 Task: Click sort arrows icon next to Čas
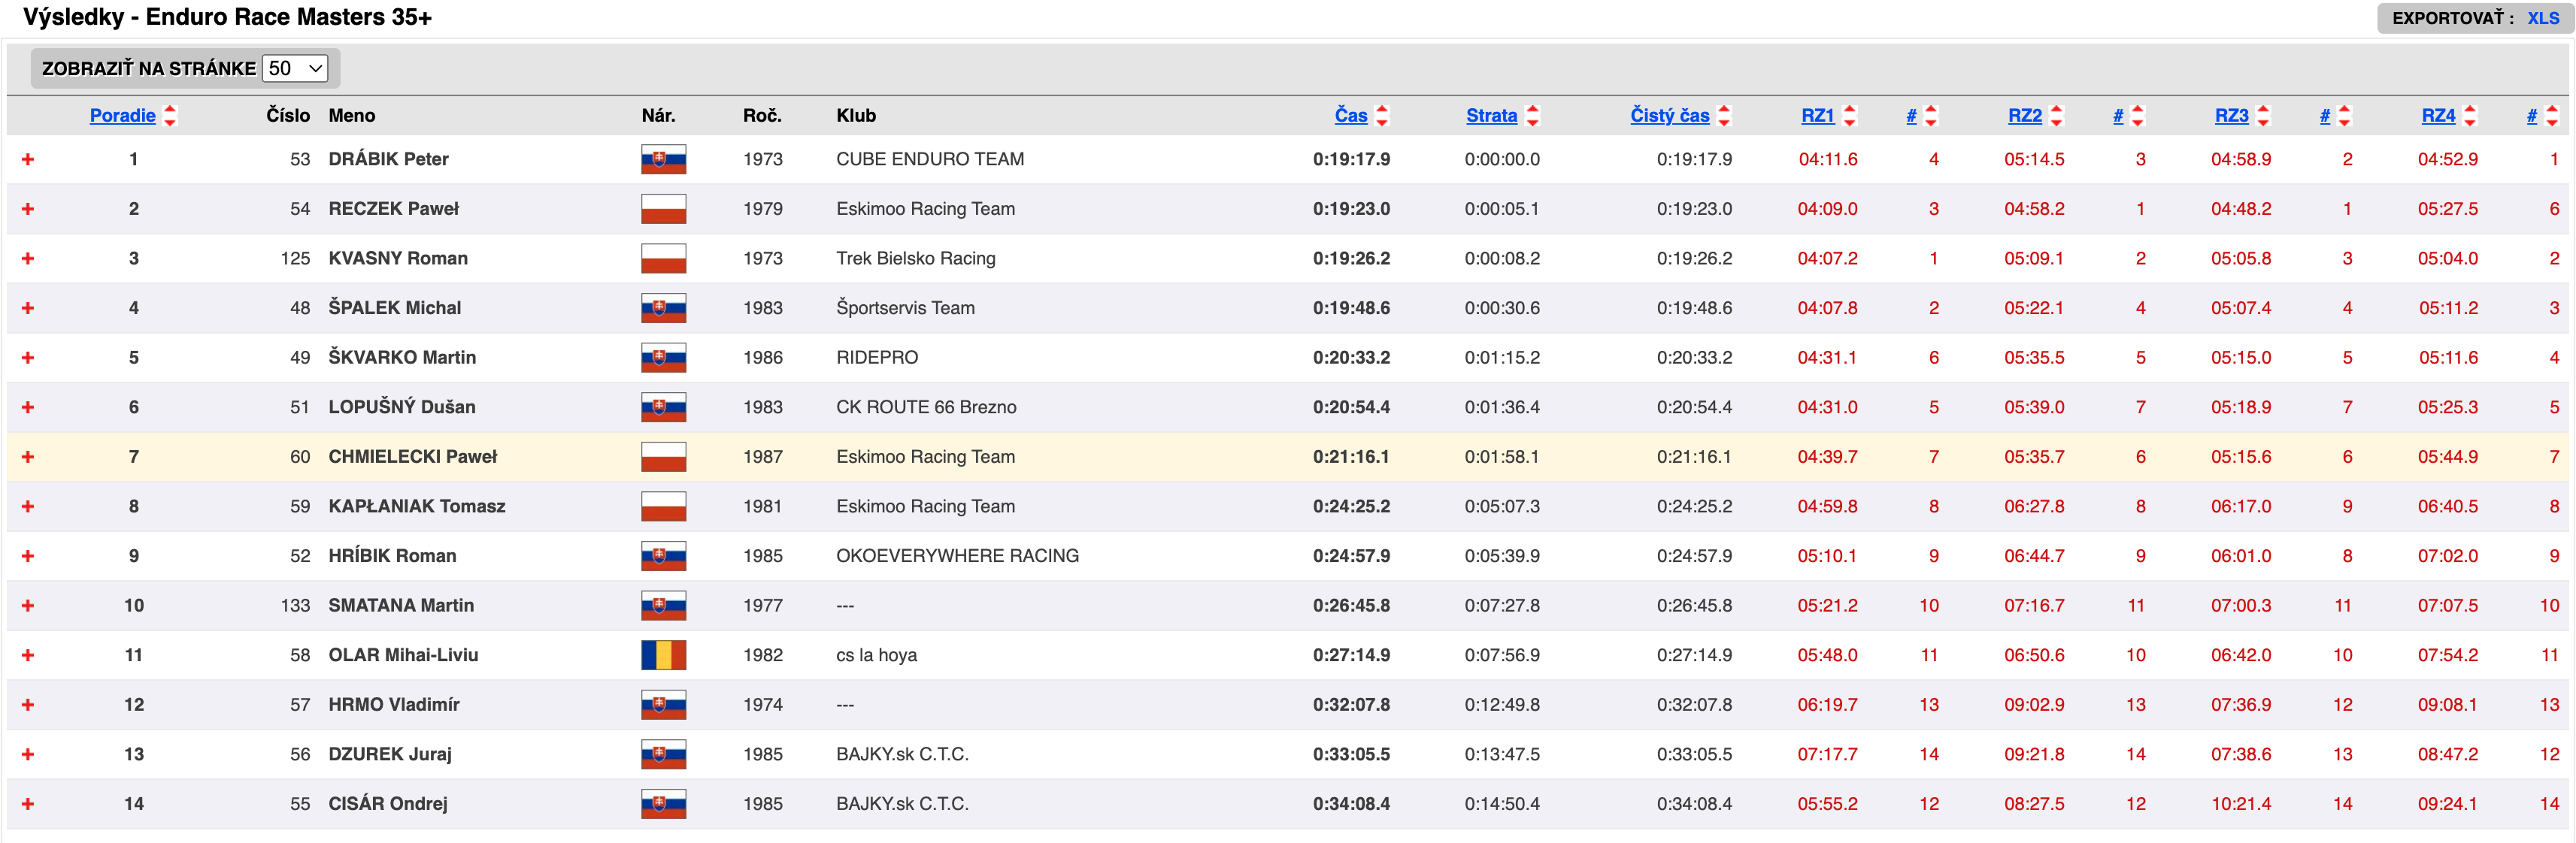coord(1382,116)
